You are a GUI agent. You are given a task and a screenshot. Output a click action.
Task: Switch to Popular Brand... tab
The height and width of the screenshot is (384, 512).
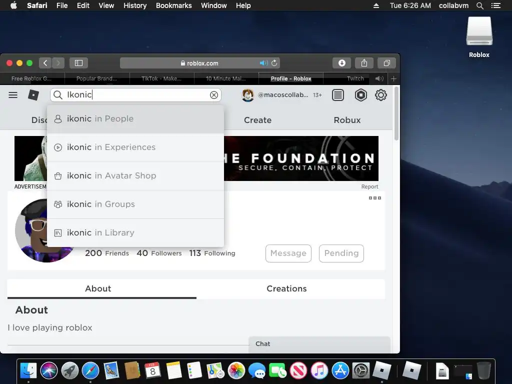[96, 78]
